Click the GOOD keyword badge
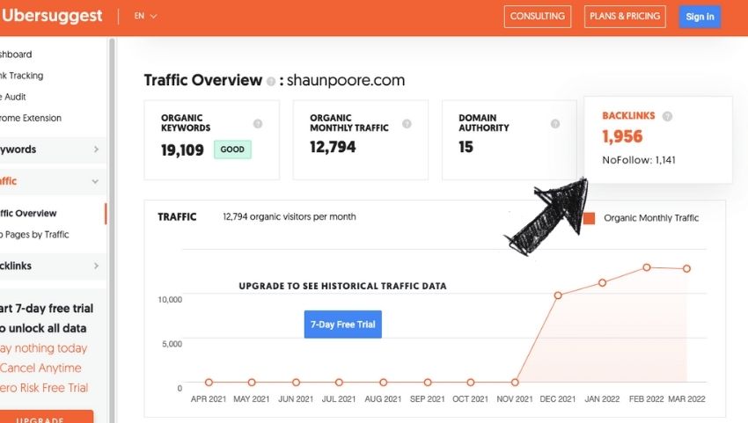This screenshot has height=423, width=748. (x=232, y=150)
